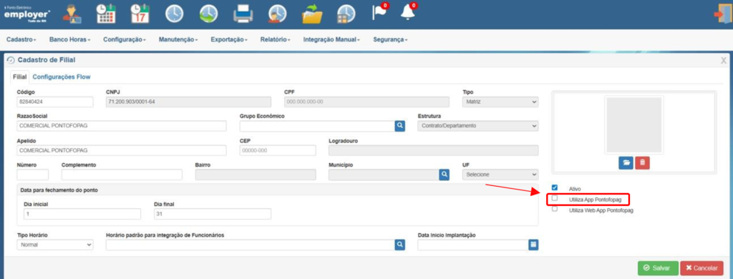The height and width of the screenshot is (279, 733).
Task: Click the printer icon in the top toolbar
Action: pyautogui.click(x=243, y=14)
